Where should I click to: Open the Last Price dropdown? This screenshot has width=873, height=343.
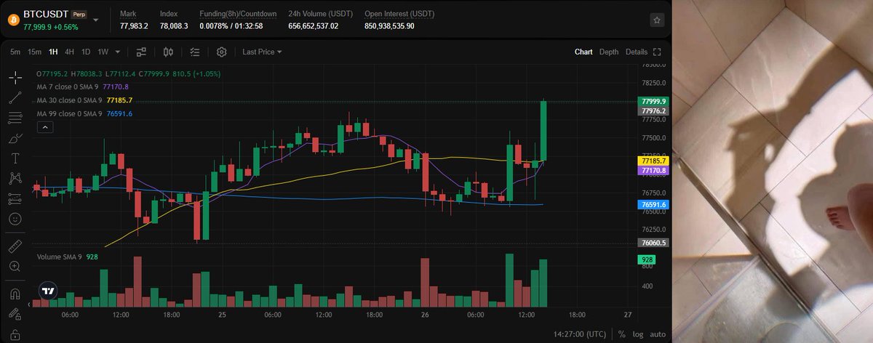[x=262, y=52]
